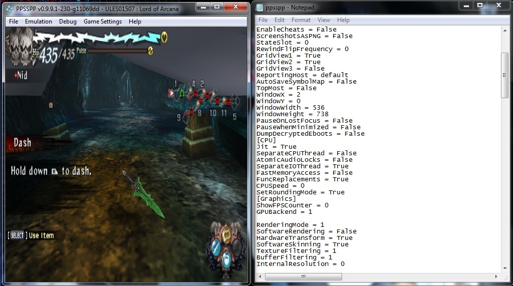Click the green sword on cave floor
This screenshot has height=286, width=513.
coord(145,194)
